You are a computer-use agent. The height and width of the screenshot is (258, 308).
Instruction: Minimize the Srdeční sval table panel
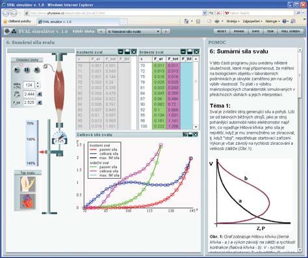[183, 52]
